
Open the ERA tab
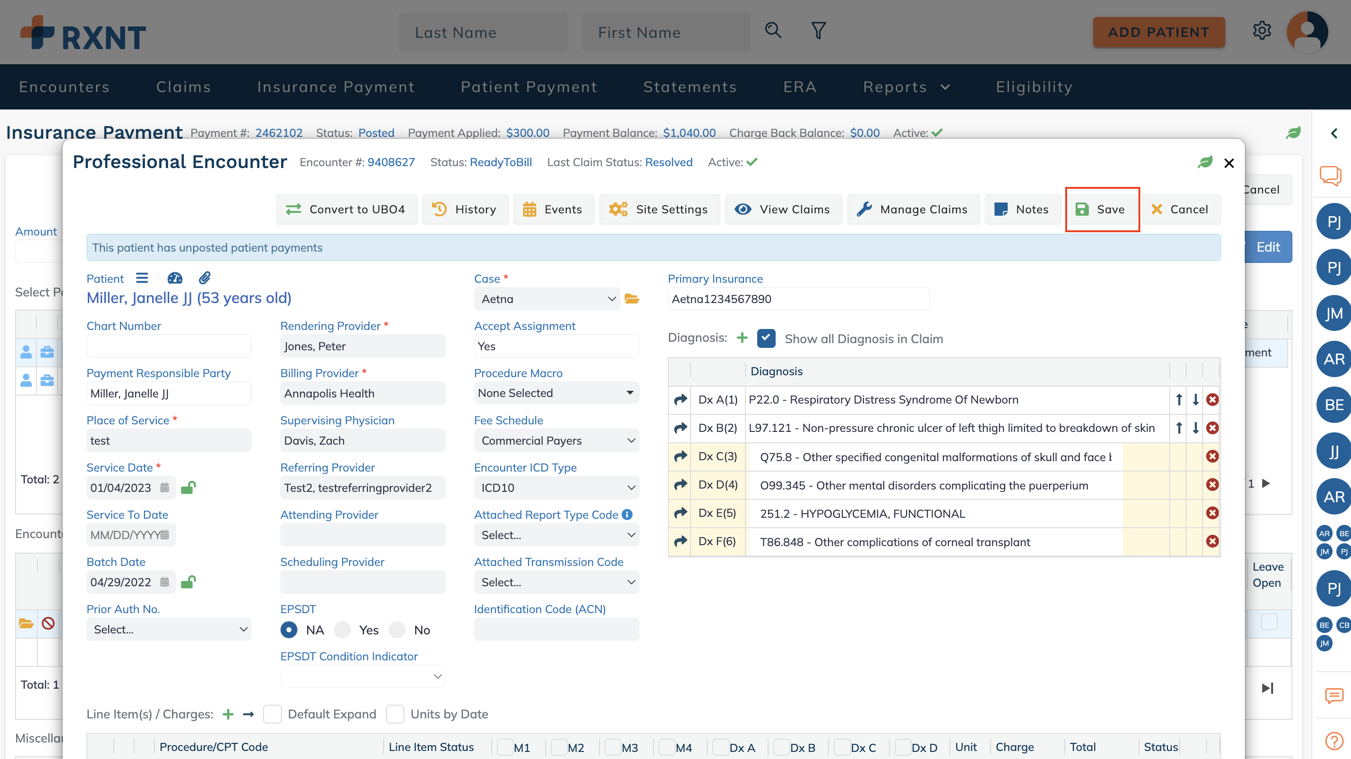[x=799, y=87]
